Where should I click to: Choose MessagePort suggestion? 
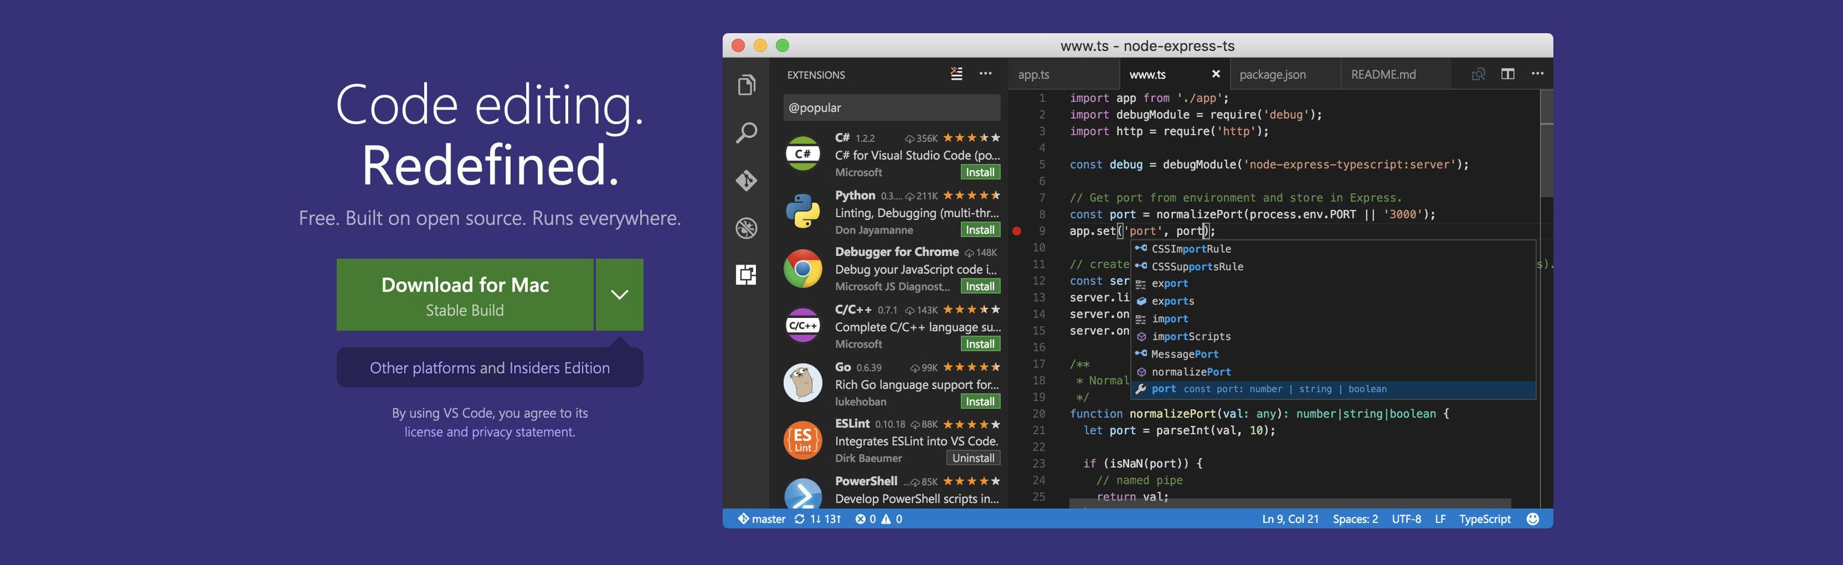tap(1332, 354)
